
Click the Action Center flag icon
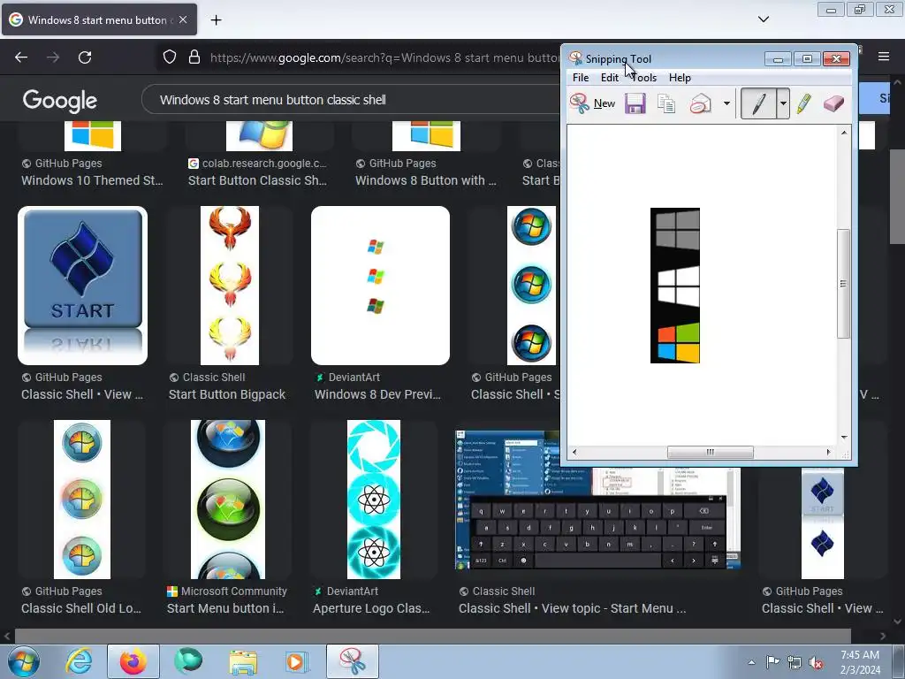click(x=772, y=662)
